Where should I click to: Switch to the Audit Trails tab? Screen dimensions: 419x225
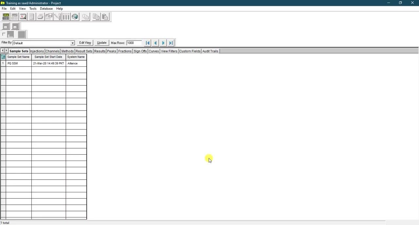tap(210, 51)
